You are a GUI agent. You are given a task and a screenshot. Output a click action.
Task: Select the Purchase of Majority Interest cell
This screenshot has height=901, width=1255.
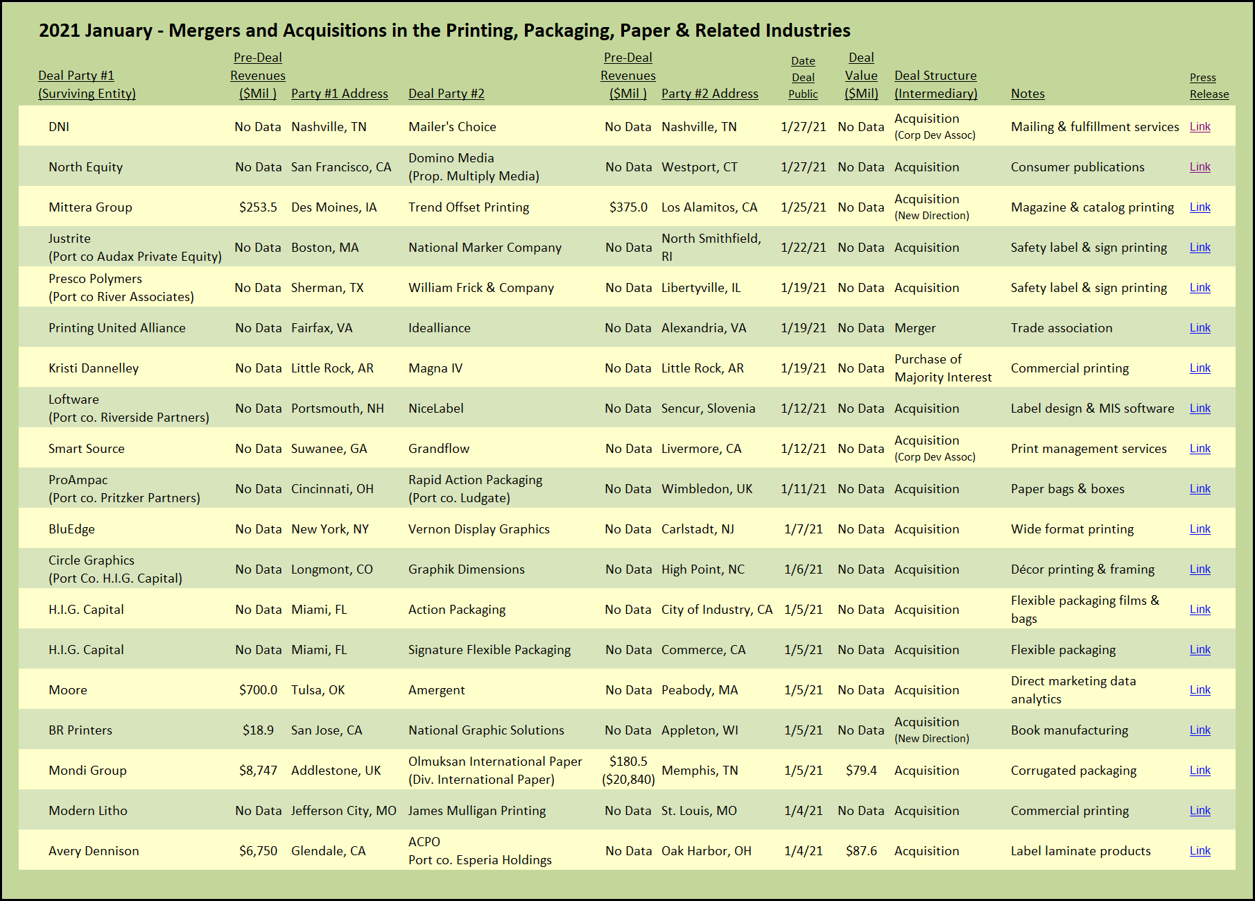(x=943, y=368)
